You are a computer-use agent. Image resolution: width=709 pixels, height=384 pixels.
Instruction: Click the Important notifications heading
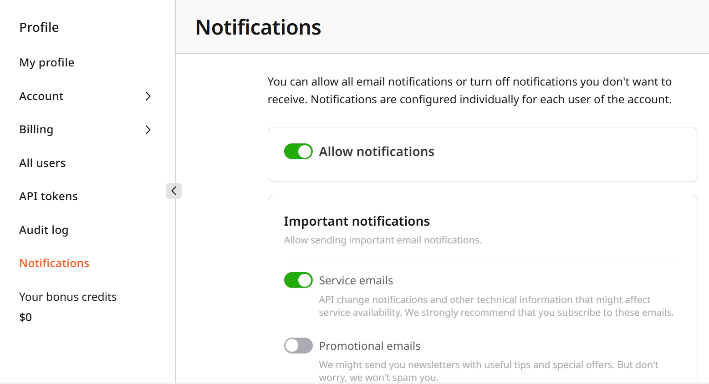pos(357,221)
